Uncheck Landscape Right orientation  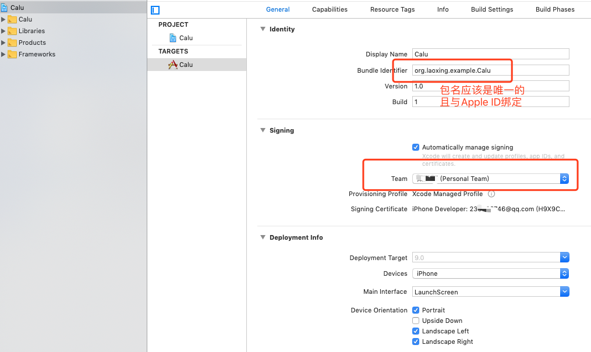click(x=416, y=342)
